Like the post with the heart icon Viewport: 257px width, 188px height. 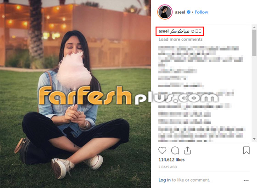pyautogui.click(x=162, y=150)
